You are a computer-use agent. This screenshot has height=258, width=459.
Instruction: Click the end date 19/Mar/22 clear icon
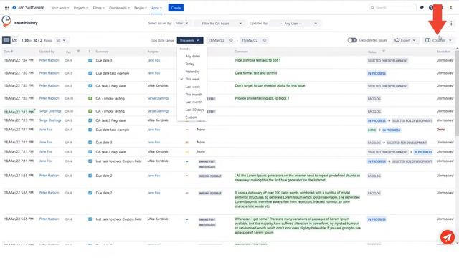(x=265, y=40)
